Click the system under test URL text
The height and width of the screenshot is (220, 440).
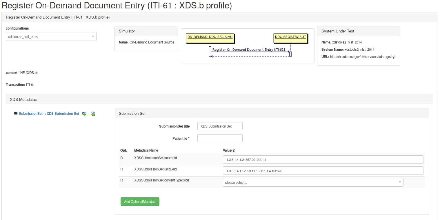[x=363, y=57]
